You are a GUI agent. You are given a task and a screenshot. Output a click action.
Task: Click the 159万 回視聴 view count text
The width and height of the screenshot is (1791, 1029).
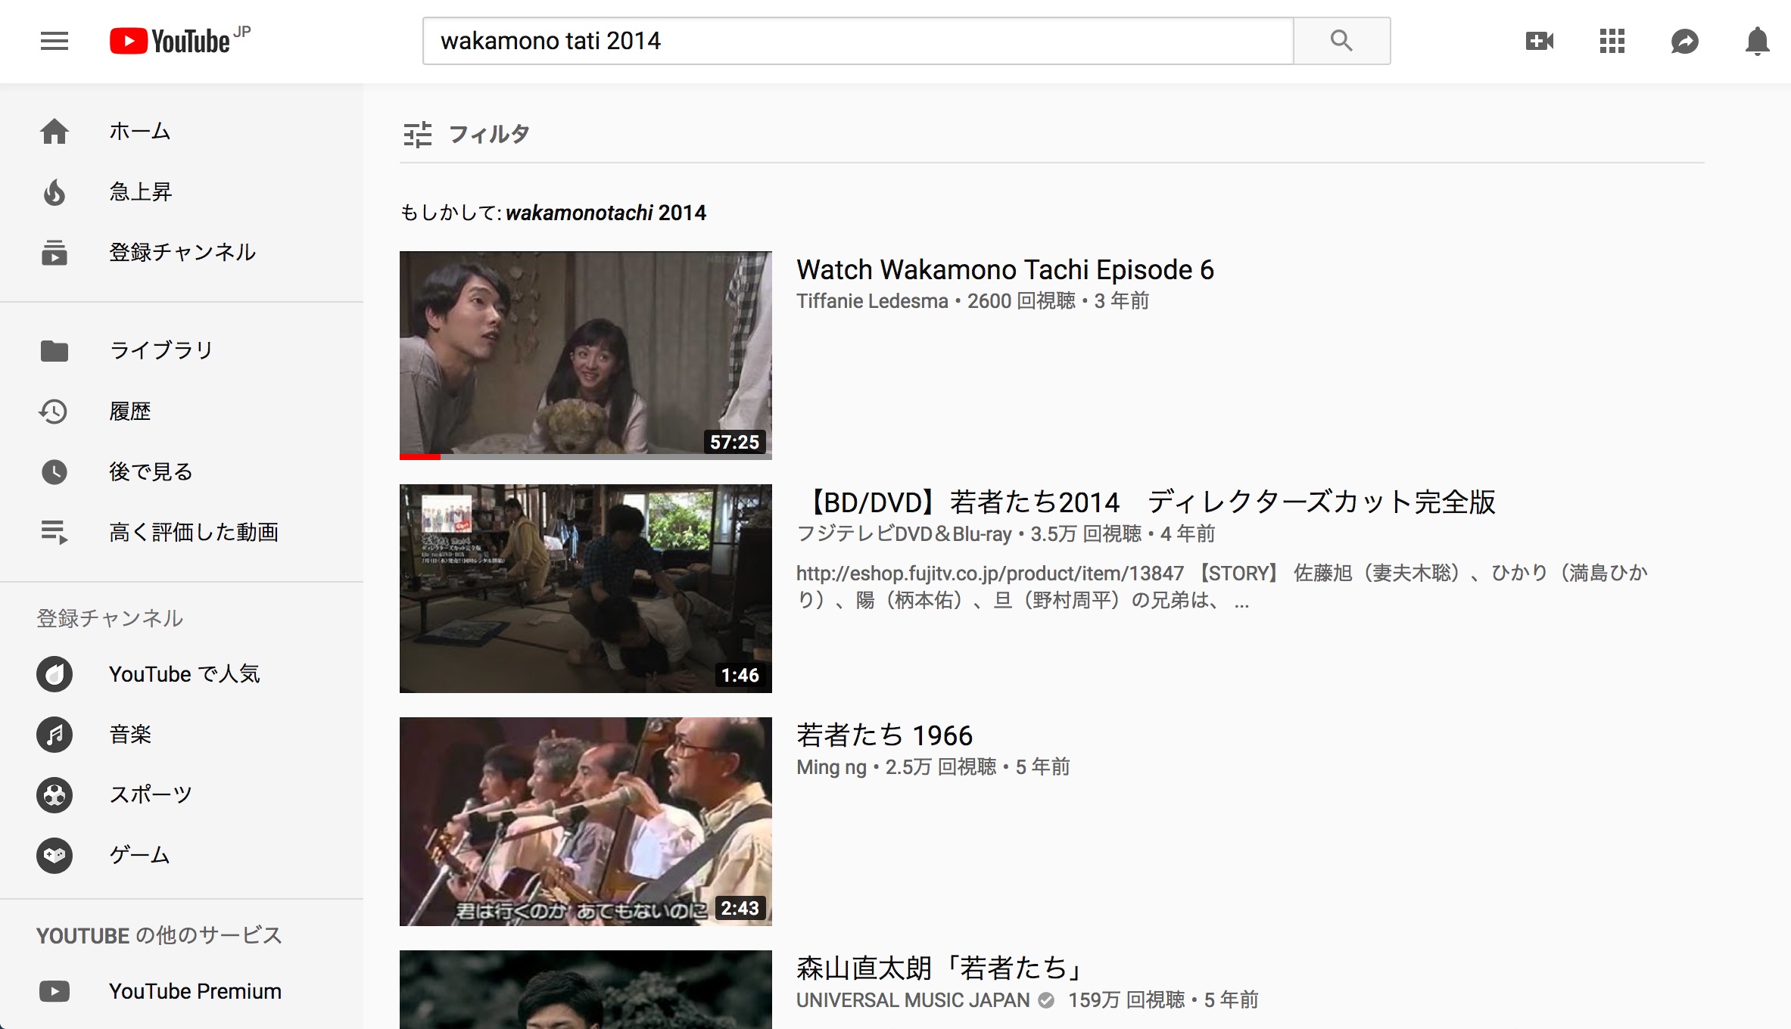[x=1126, y=1000]
